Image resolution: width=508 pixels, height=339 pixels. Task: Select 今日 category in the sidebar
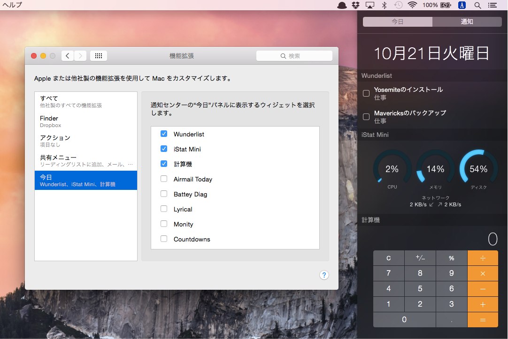(x=86, y=180)
